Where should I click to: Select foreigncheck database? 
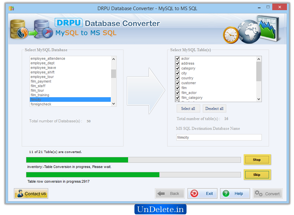[x=70, y=104]
